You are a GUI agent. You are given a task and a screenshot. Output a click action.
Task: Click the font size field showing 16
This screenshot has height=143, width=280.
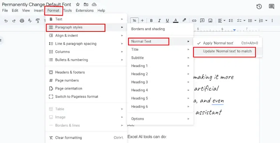[x=134, y=21]
